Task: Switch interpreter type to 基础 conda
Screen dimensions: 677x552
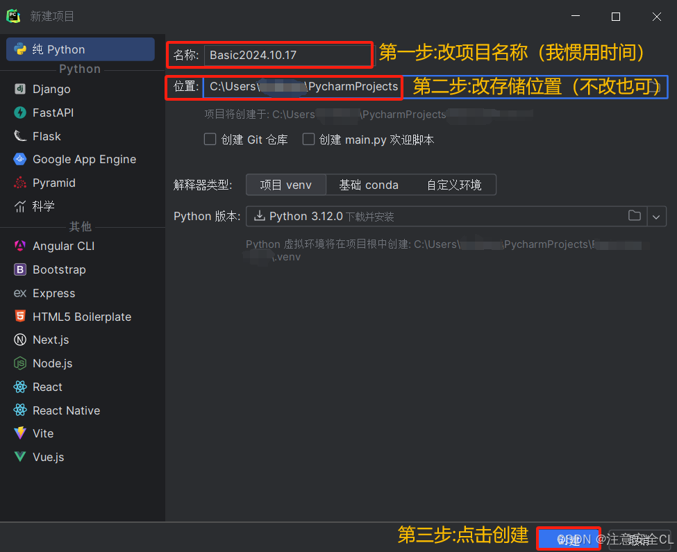Action: tap(368, 185)
